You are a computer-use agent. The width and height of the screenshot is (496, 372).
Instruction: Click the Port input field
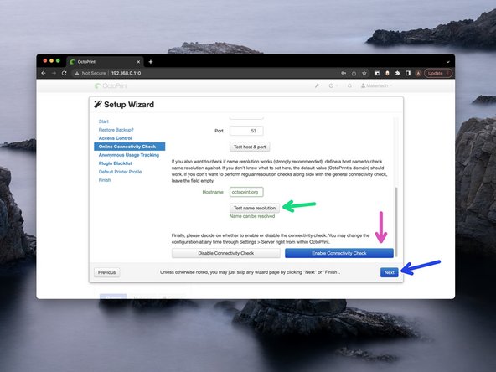click(246, 131)
